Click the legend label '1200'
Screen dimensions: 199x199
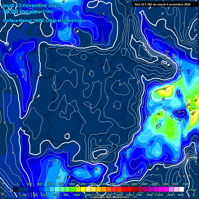[x=82, y=184]
